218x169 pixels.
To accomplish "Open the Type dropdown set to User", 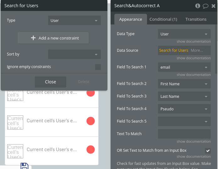I will [74, 21].
